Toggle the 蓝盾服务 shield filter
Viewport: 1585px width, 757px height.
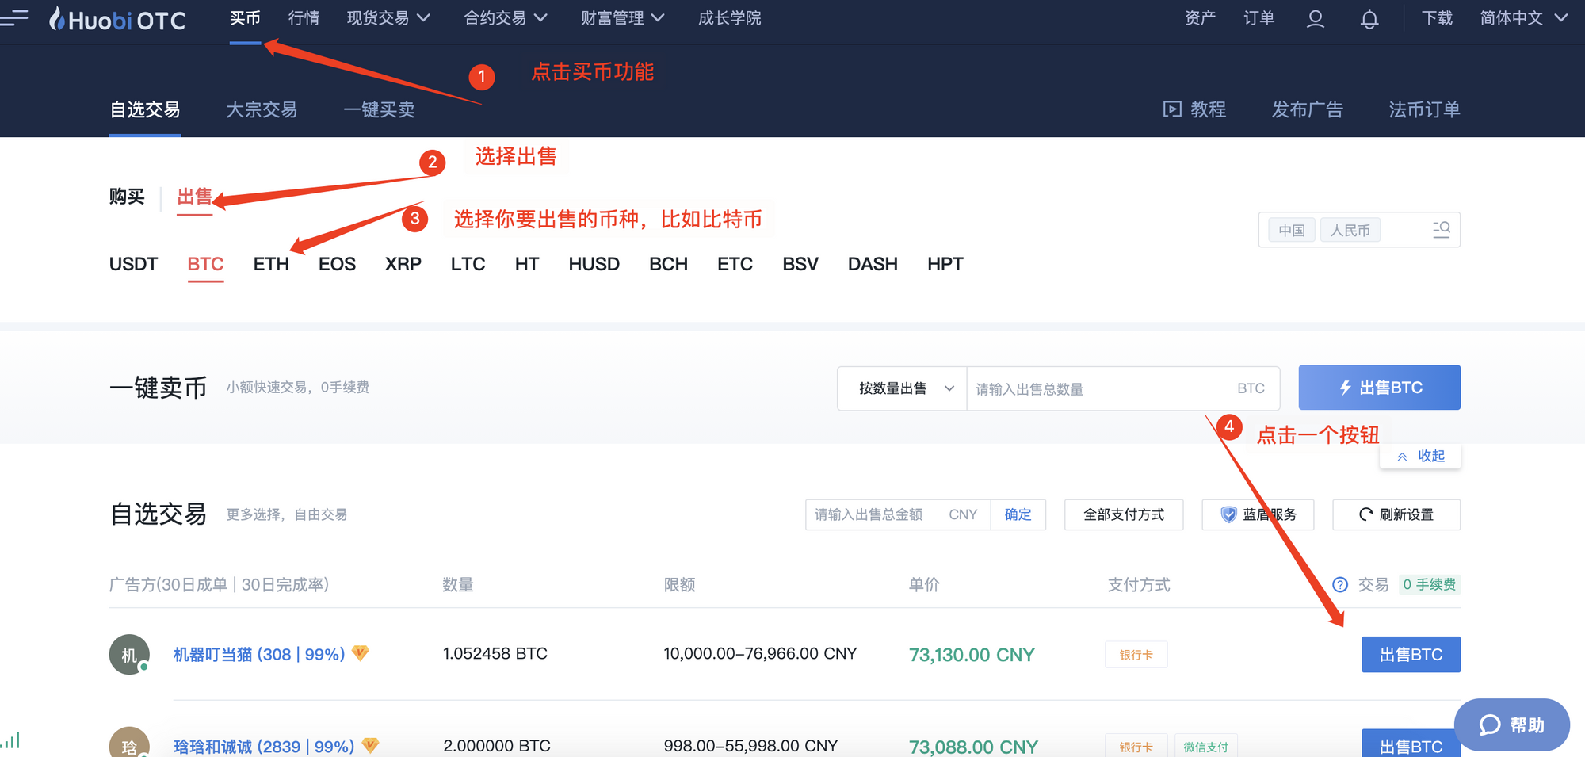(1258, 515)
